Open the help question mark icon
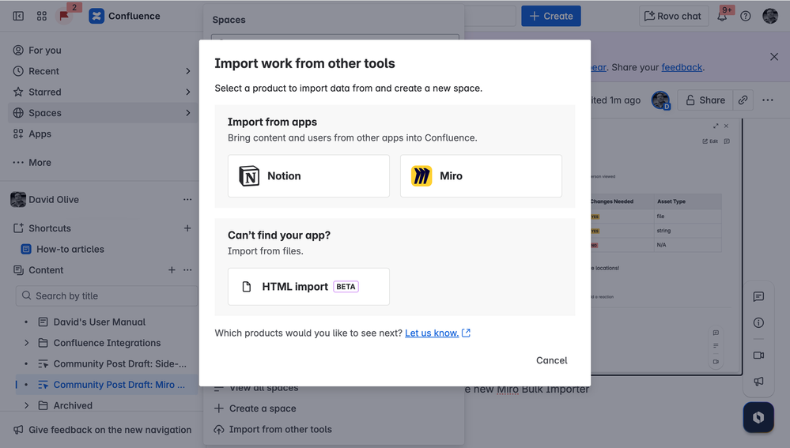The image size is (790, 448). coord(746,16)
